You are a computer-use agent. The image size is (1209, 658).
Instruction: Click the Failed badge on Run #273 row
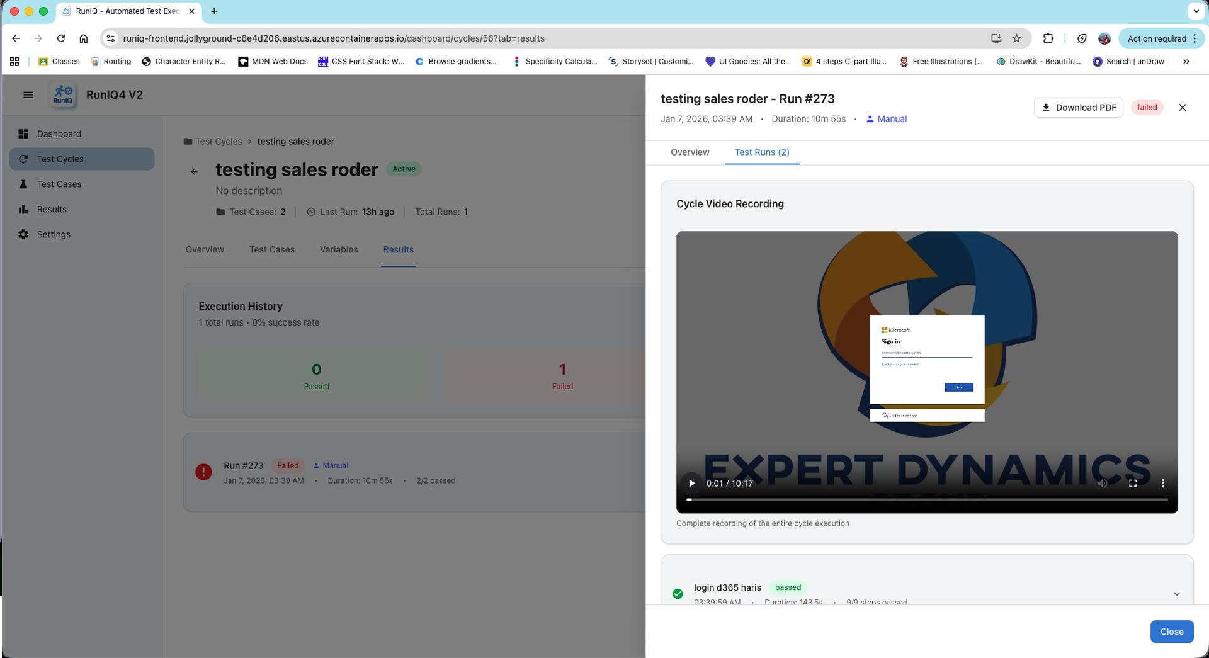288,466
